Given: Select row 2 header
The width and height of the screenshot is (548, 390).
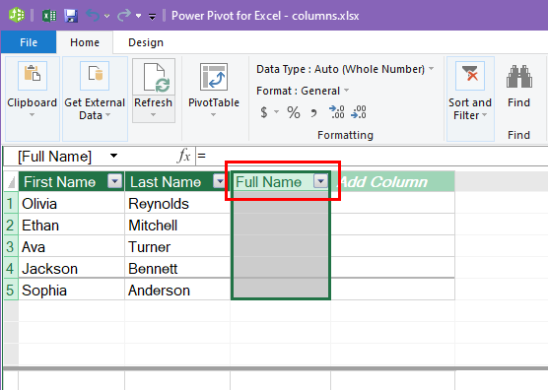Looking at the screenshot, I should coord(11,226).
